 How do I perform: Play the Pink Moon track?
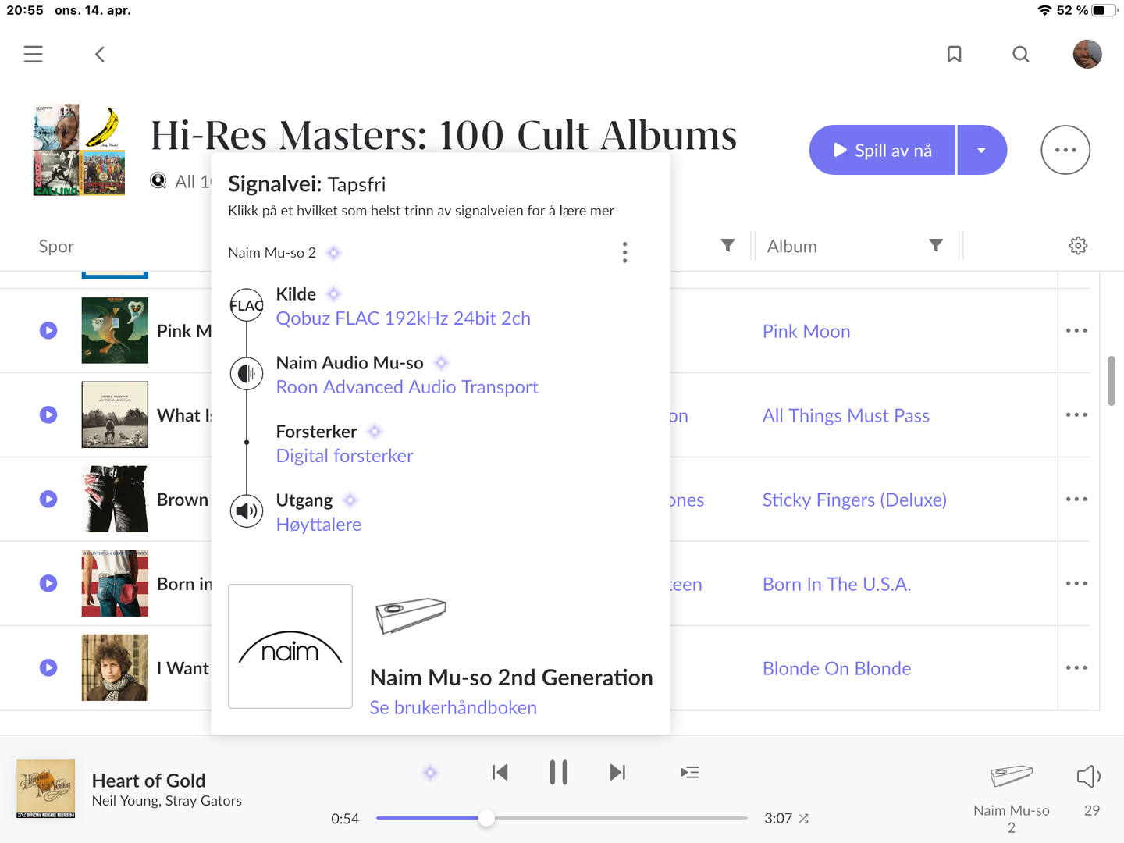click(x=48, y=330)
